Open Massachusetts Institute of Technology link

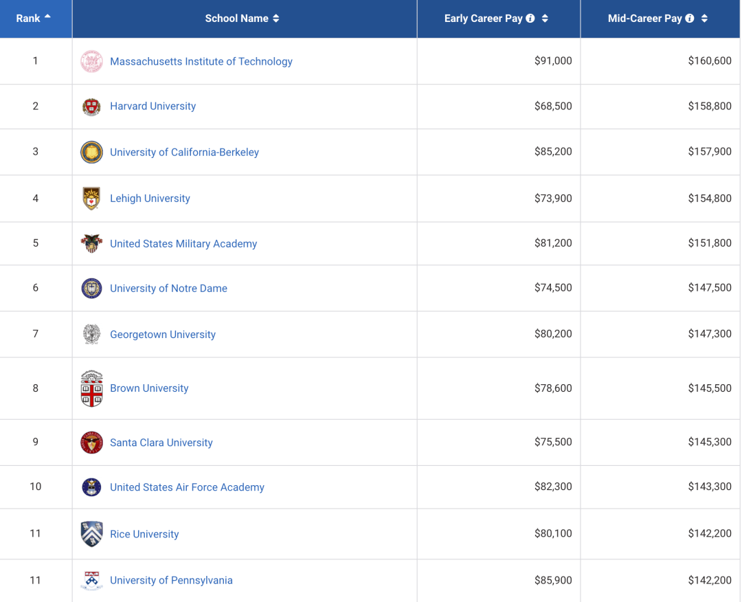[x=201, y=62]
